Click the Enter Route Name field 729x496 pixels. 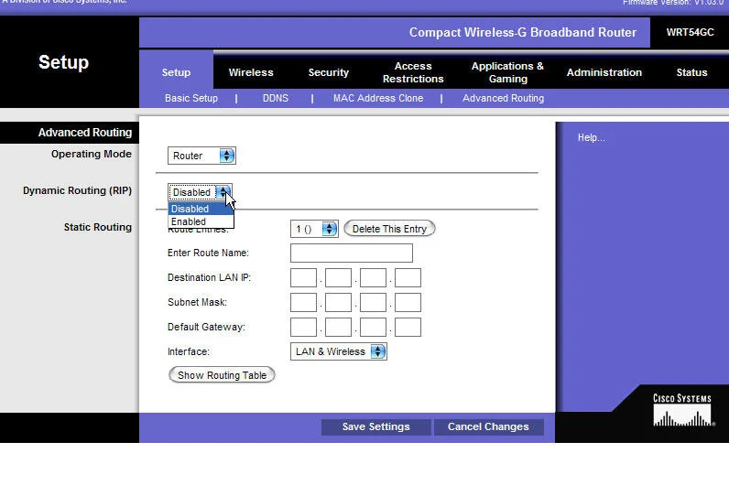[x=351, y=253]
